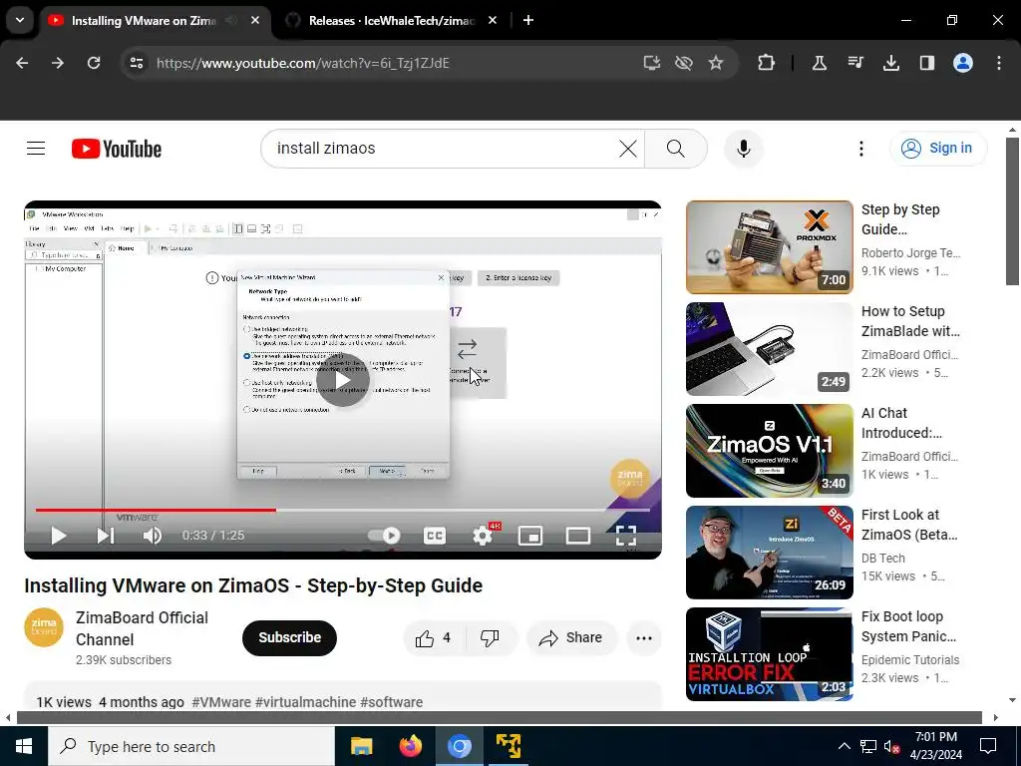This screenshot has height=766, width=1021.
Task: Clear the YouTube search text
Action: 628,149
